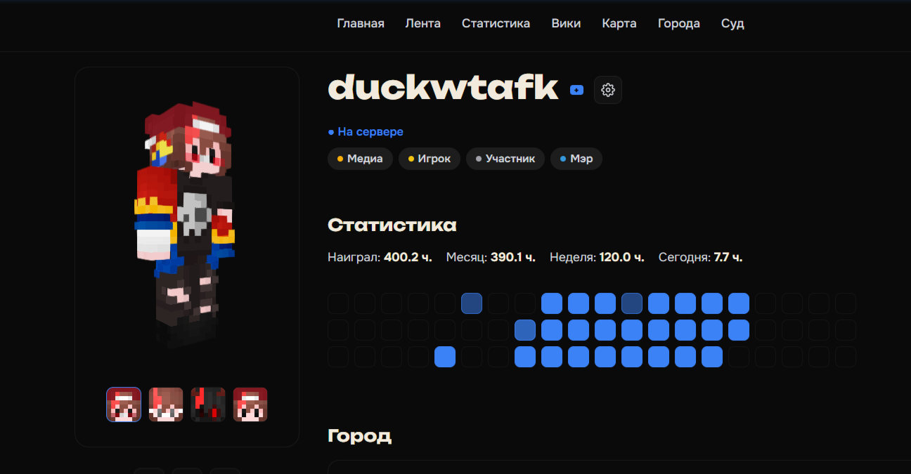This screenshot has width=911, height=474.
Task: Go to the Главная page
Action: [x=361, y=23]
